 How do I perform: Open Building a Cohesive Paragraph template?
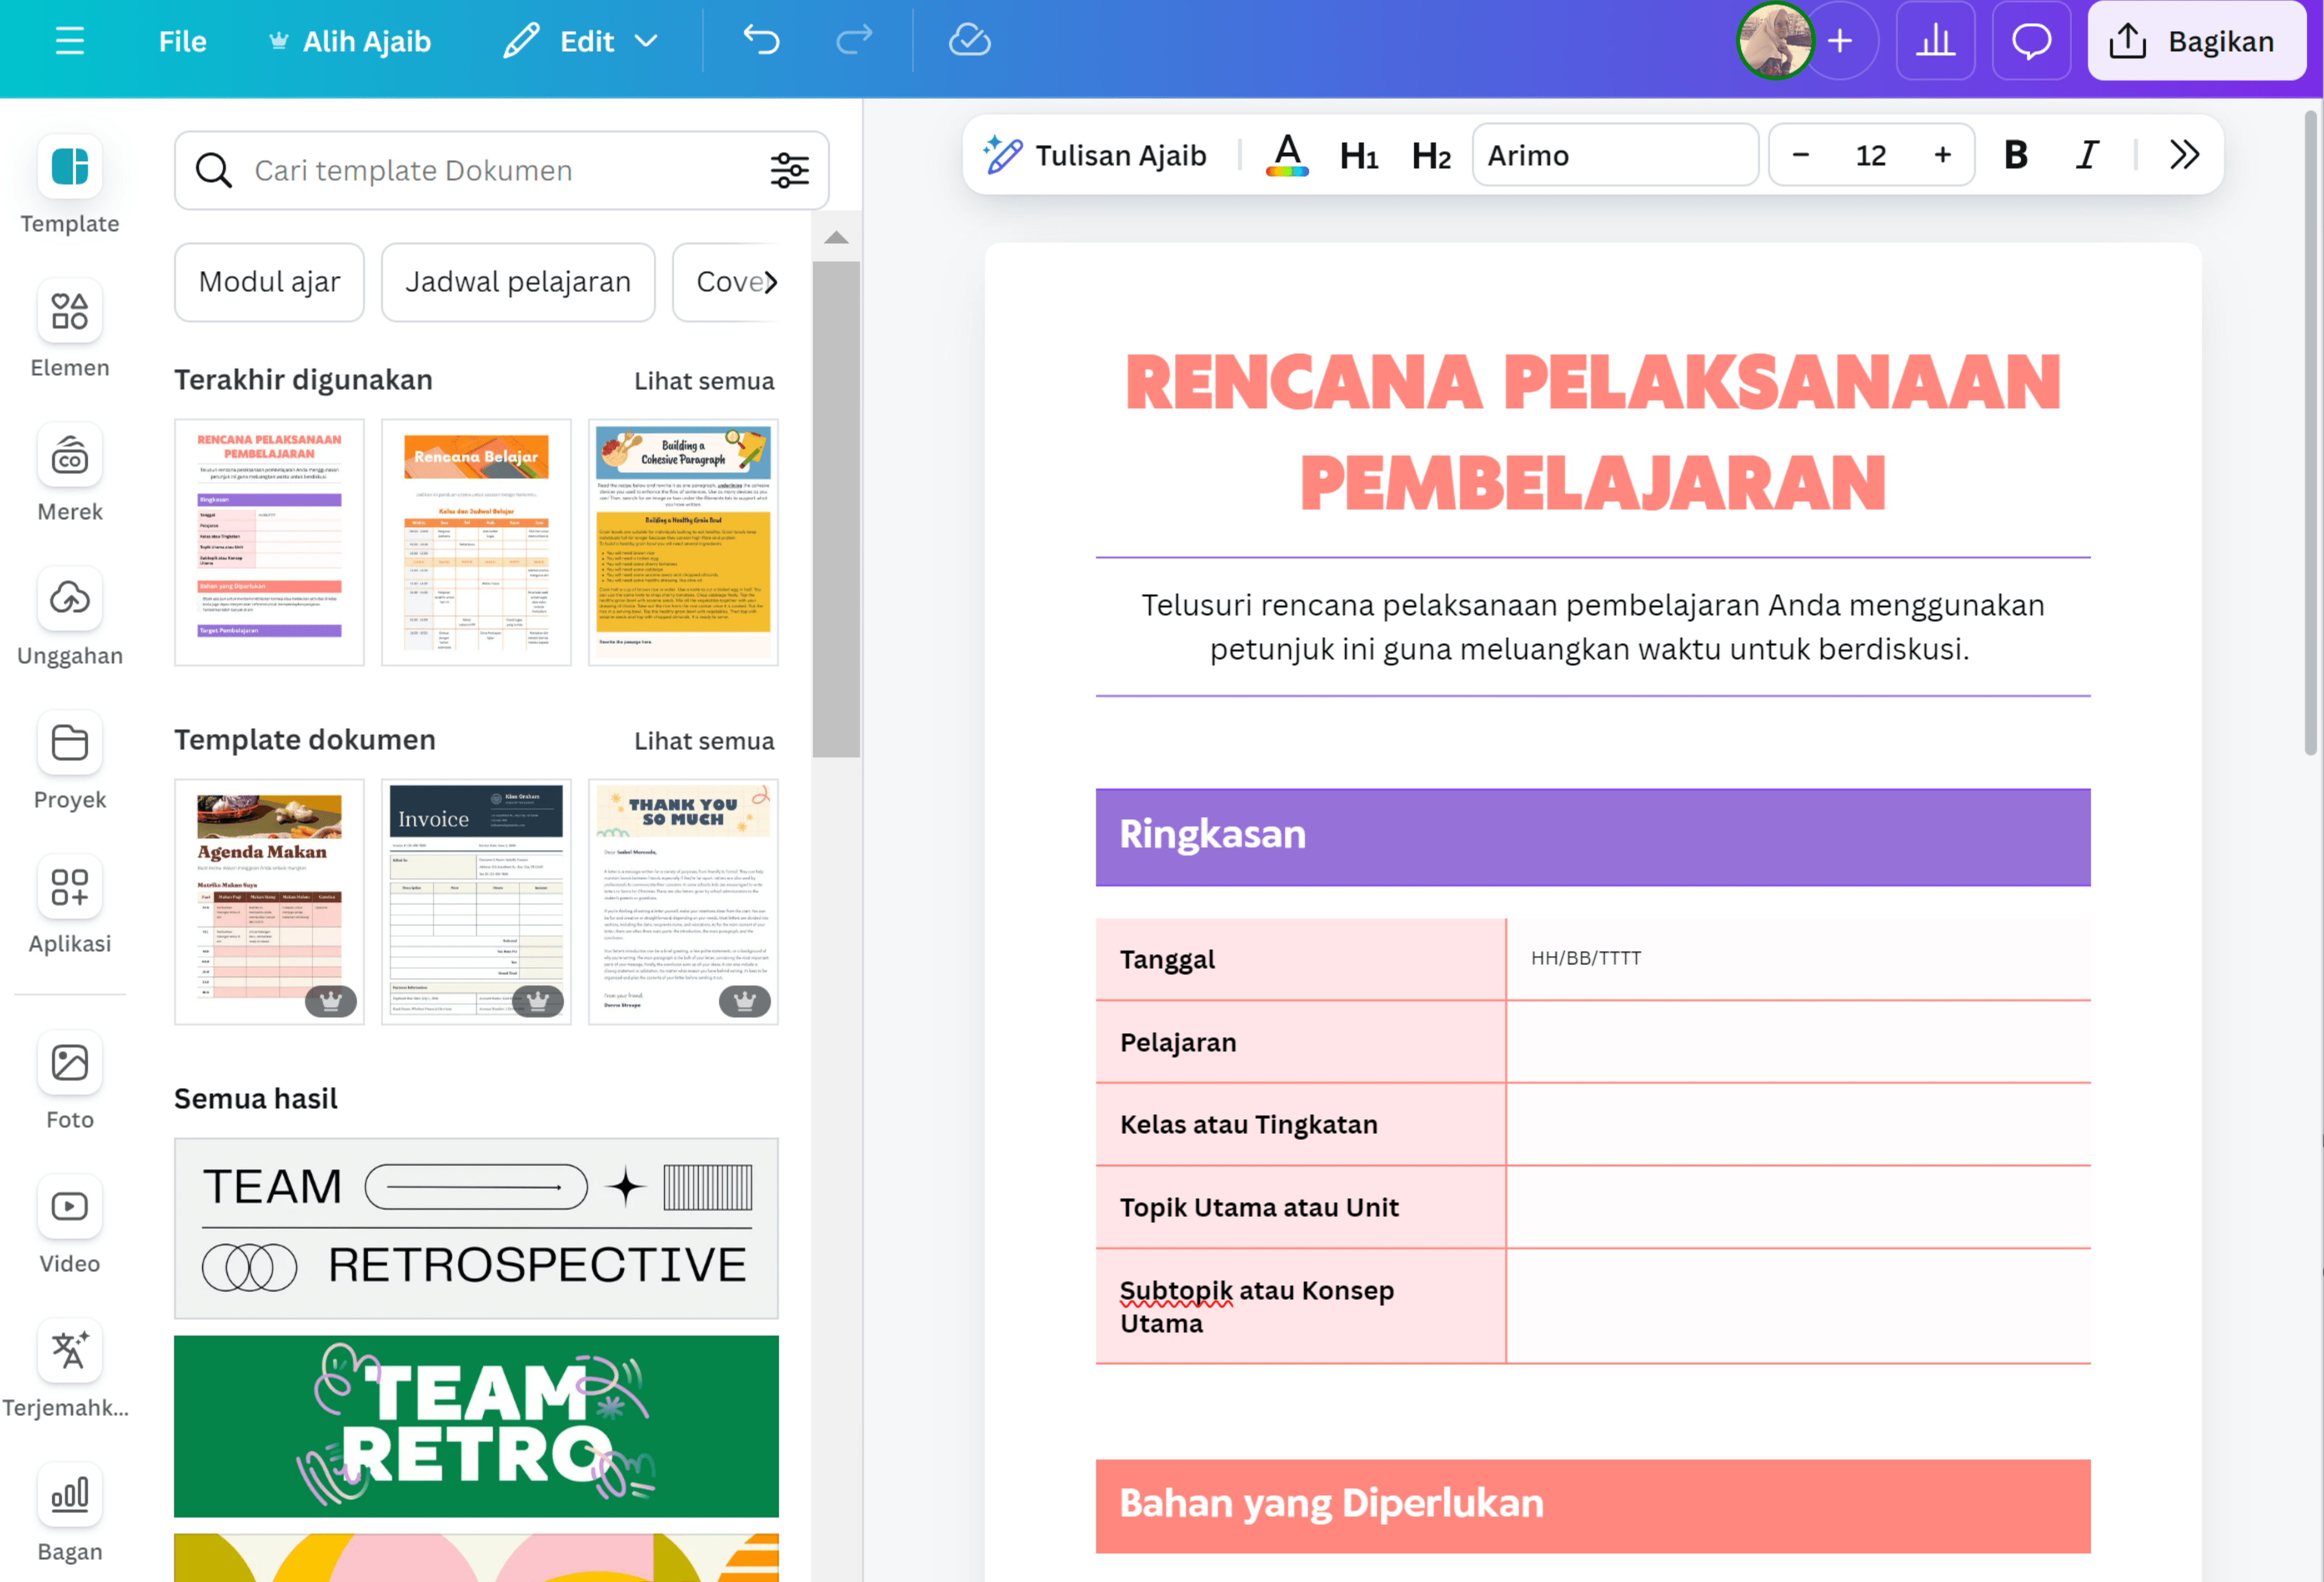pos(683,542)
